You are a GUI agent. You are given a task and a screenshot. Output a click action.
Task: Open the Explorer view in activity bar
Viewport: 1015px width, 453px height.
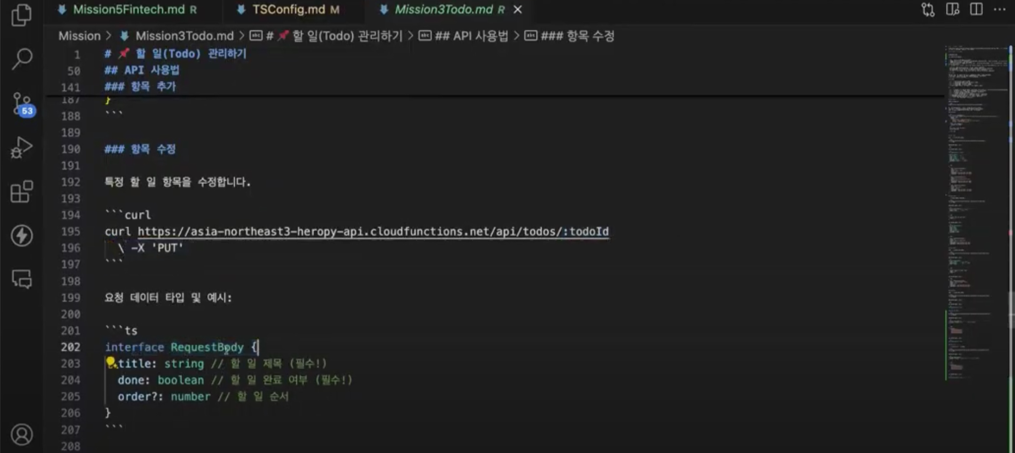point(21,15)
